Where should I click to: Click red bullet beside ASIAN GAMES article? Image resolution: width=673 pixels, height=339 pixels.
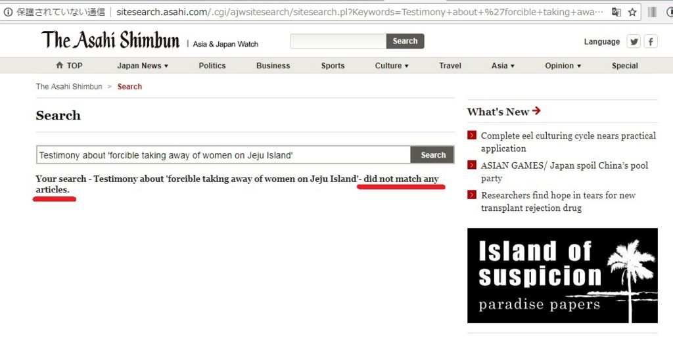[472, 165]
